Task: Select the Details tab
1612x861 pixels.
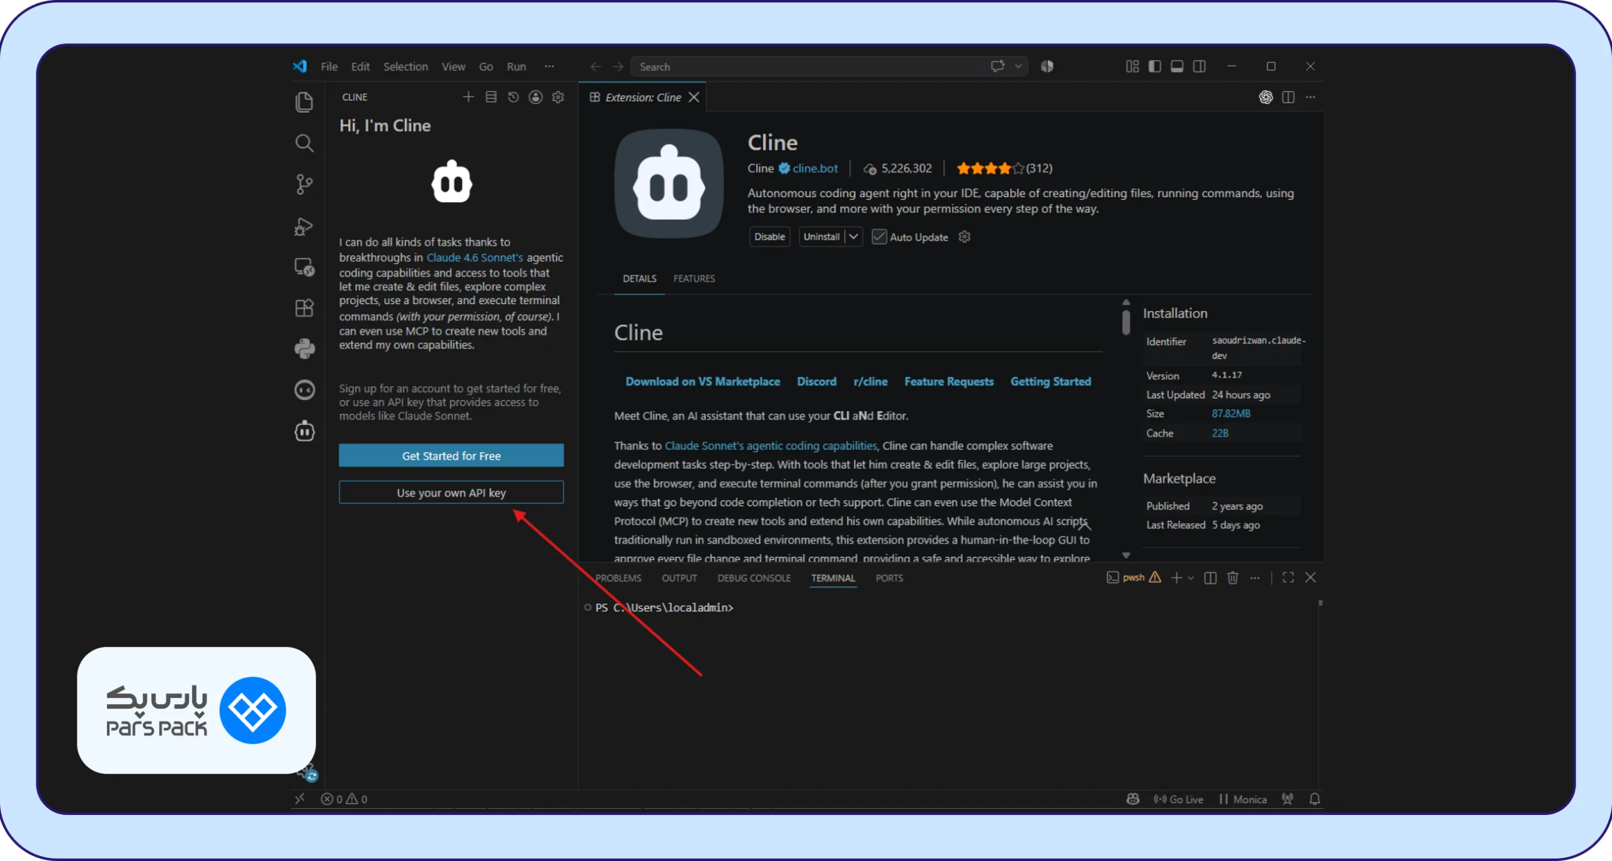Action: coord(639,278)
